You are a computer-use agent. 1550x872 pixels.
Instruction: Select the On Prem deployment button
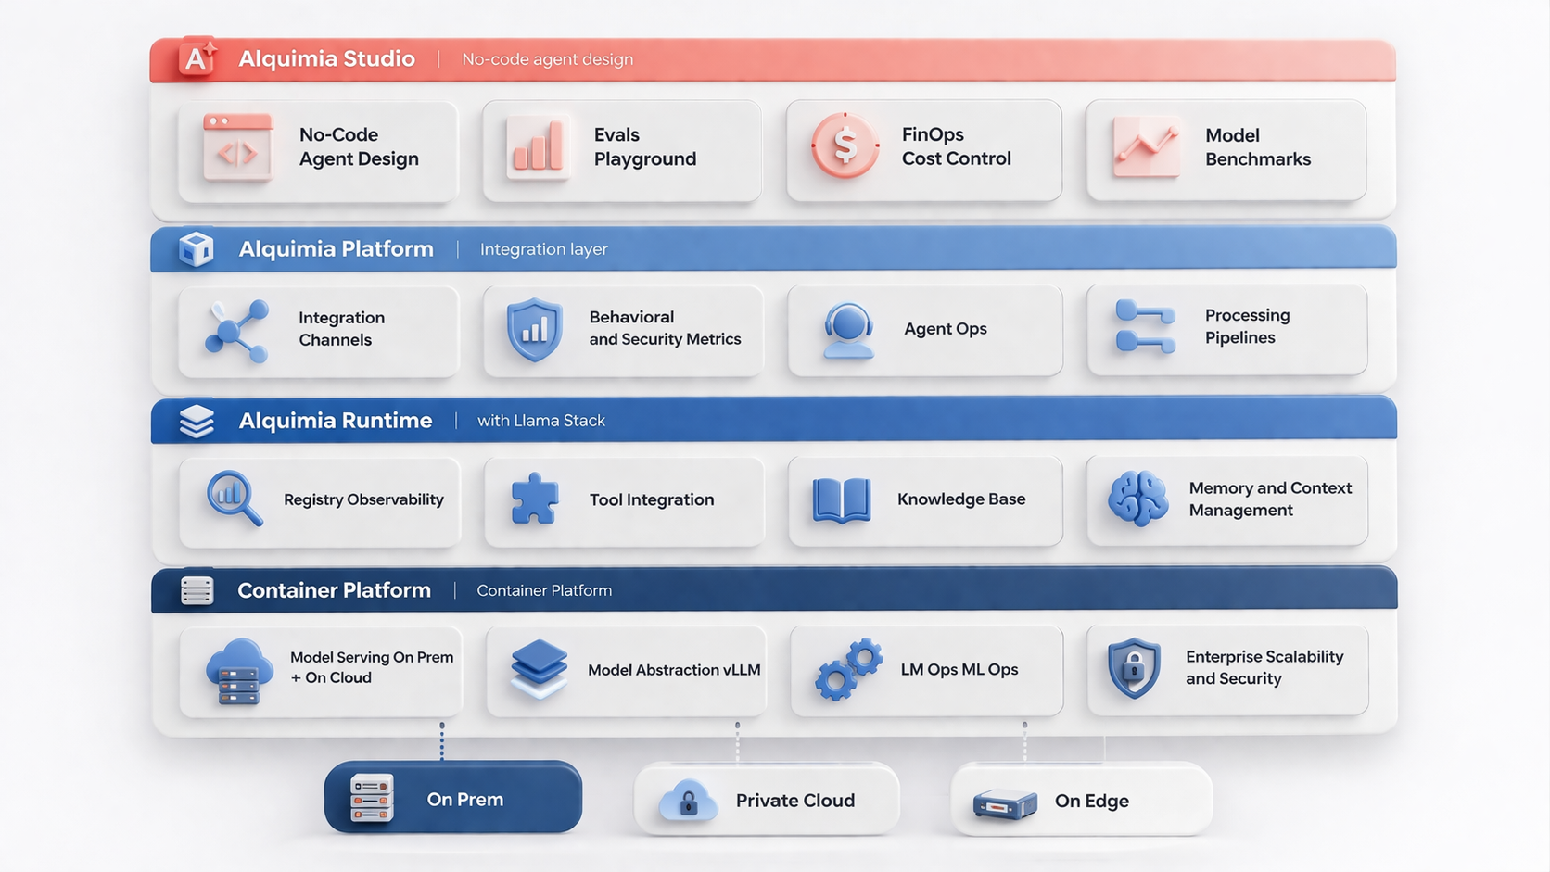tap(453, 798)
